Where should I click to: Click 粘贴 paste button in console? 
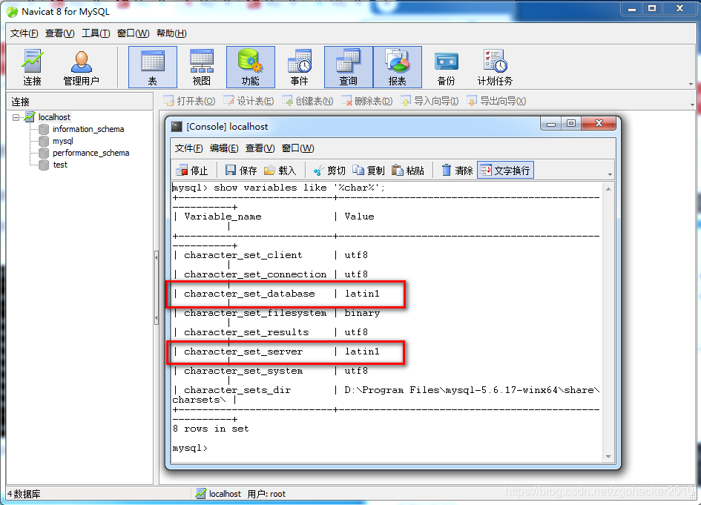coord(408,171)
